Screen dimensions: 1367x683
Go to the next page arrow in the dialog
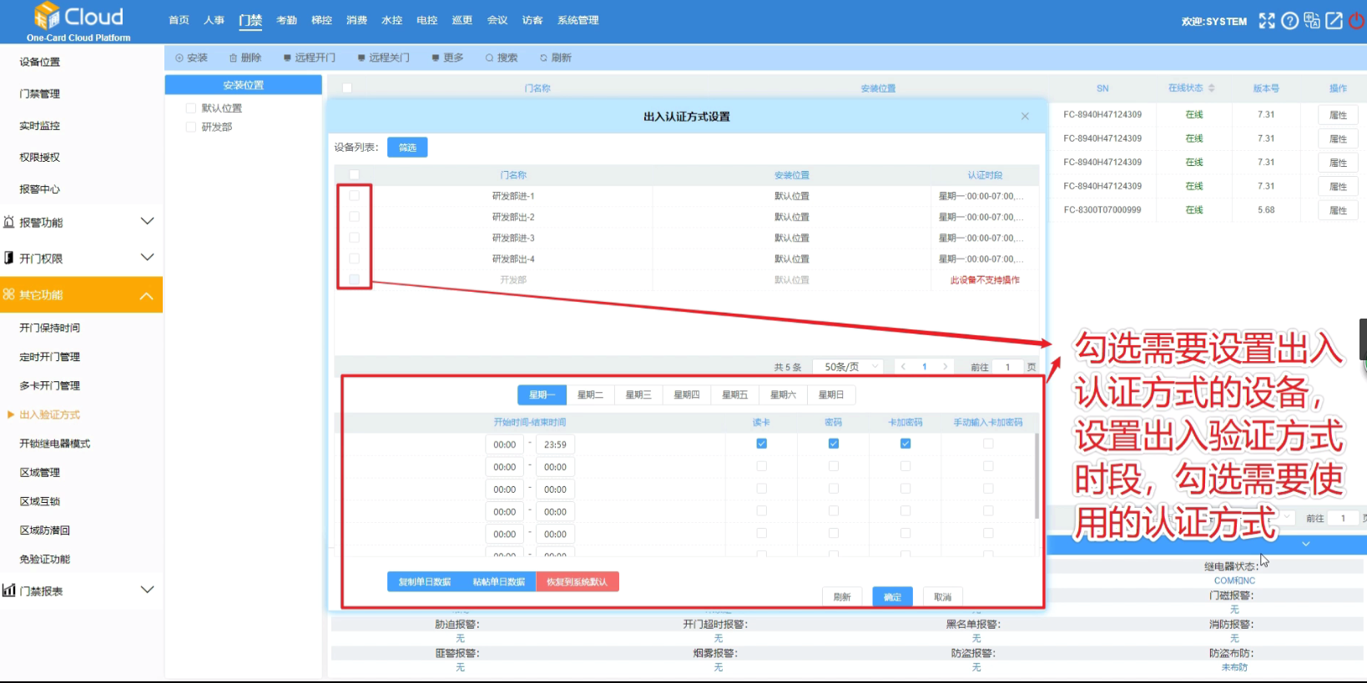point(945,367)
